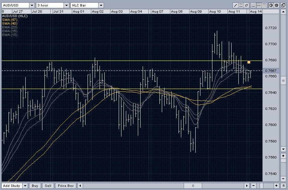The image size is (288, 190).
Task: Click the Aug 03 date header
Action: pos(117,12)
